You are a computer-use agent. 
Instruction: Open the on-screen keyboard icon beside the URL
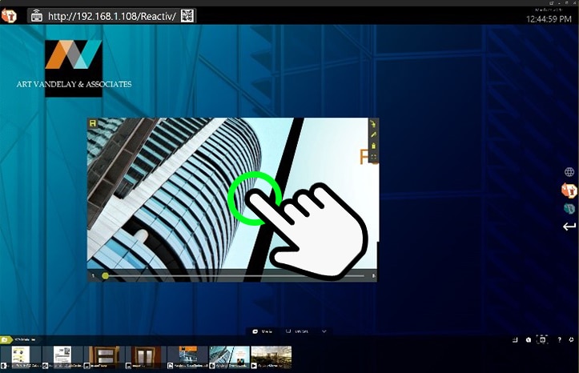pyautogui.click(x=37, y=16)
